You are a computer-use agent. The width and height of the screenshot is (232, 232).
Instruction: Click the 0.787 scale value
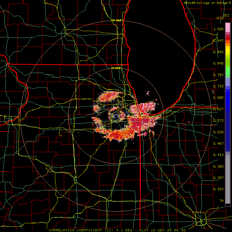218,75
